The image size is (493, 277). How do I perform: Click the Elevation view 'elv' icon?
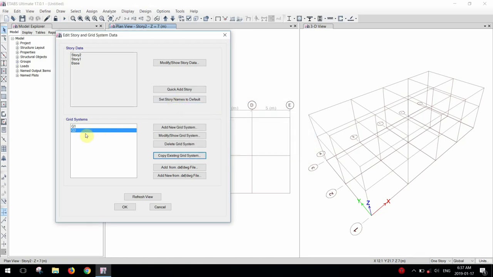click(x=141, y=18)
